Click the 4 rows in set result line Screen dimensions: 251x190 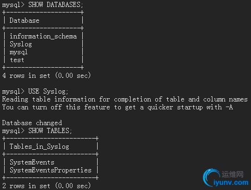pyautogui.click(x=46, y=76)
